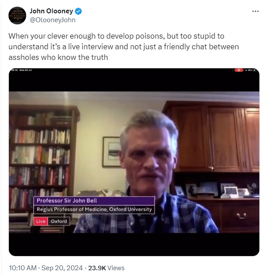Click the photo frames on the counter
This screenshot has height=276, width=266.
coord(217,191)
